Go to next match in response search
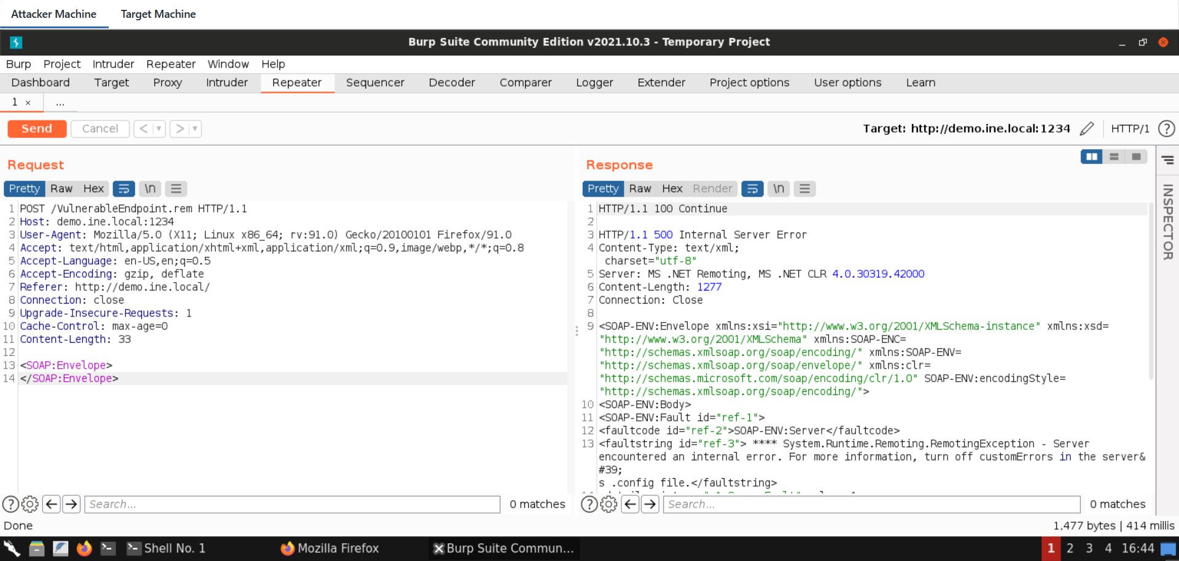 tap(650, 504)
